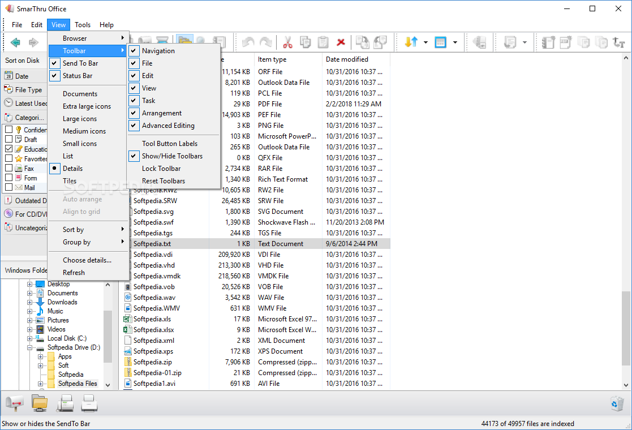
Task: Click the grayed document task icon
Action: 510,42
